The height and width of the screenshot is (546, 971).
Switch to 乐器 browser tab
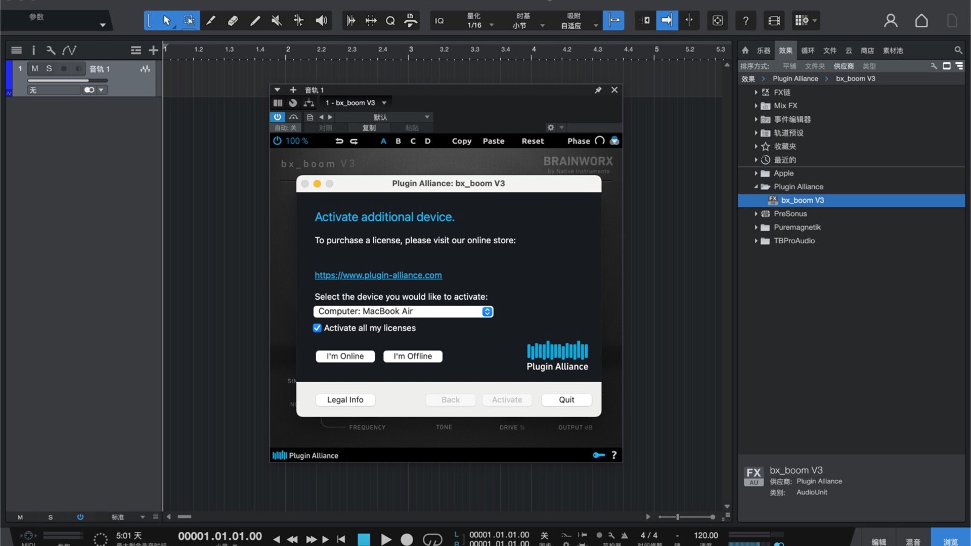point(763,51)
